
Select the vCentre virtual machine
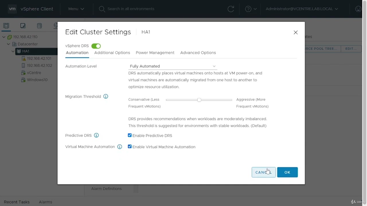(34, 73)
